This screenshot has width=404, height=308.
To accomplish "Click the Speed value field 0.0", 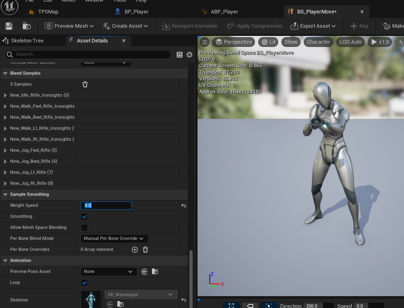I will point(369,306).
